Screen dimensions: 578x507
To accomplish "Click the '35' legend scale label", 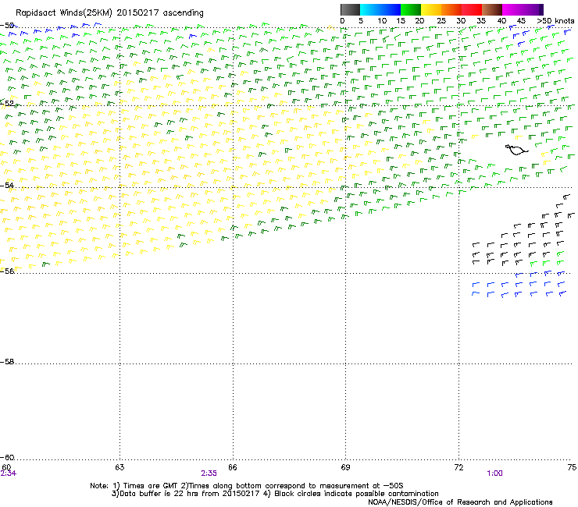I will (481, 21).
